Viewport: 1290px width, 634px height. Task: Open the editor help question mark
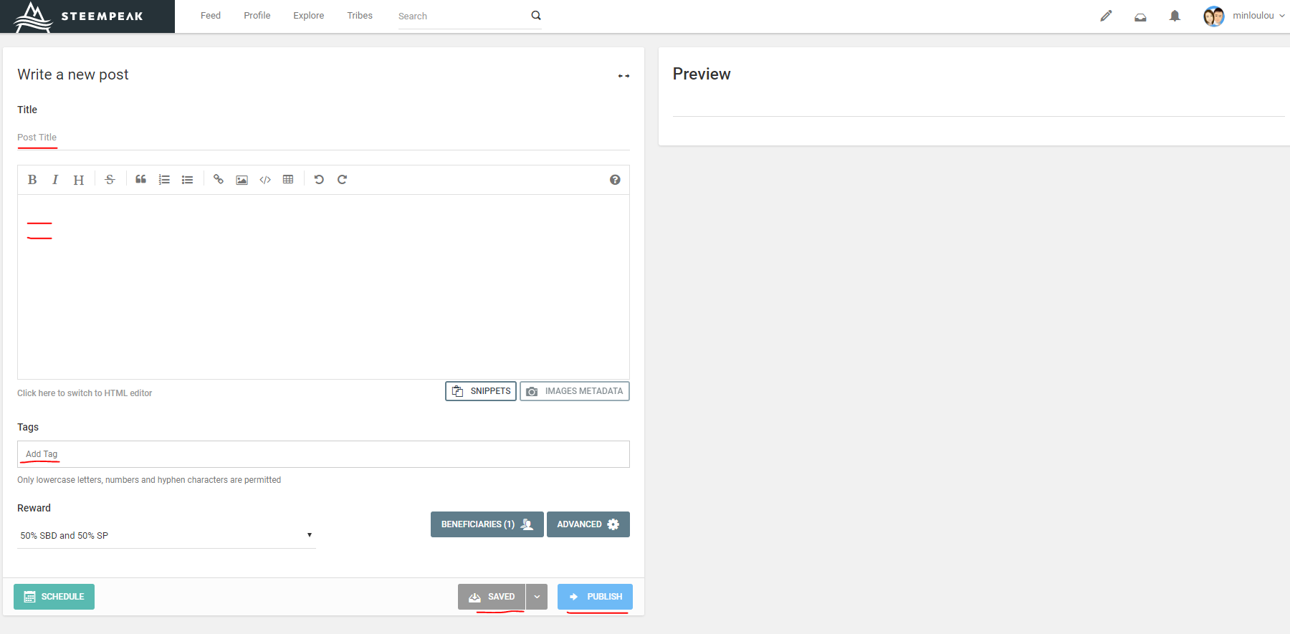[615, 180]
